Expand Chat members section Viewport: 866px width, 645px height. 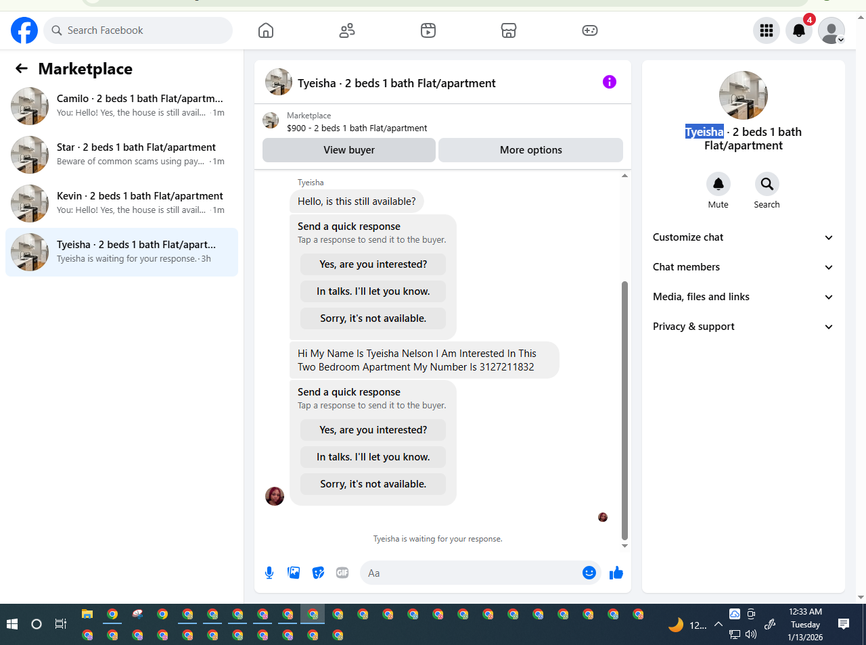743,267
